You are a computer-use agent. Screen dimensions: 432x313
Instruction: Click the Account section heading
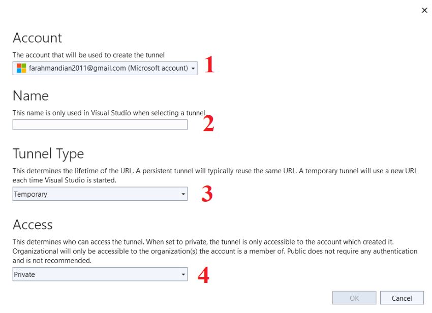38,38
